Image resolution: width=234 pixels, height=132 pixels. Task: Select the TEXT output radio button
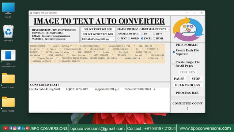click(118, 38)
